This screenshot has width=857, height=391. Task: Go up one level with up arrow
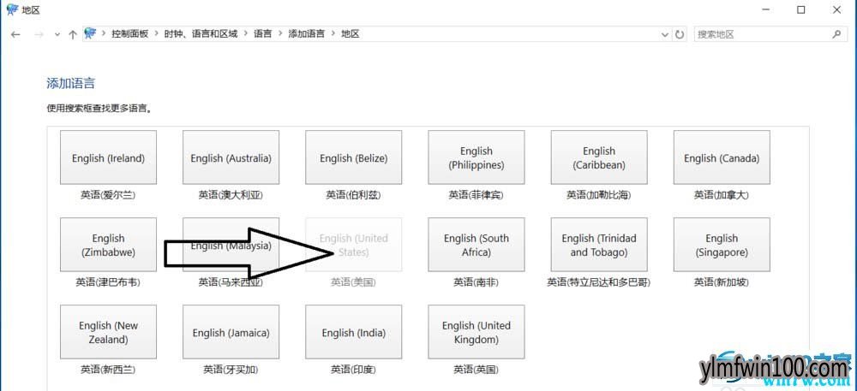point(73,34)
